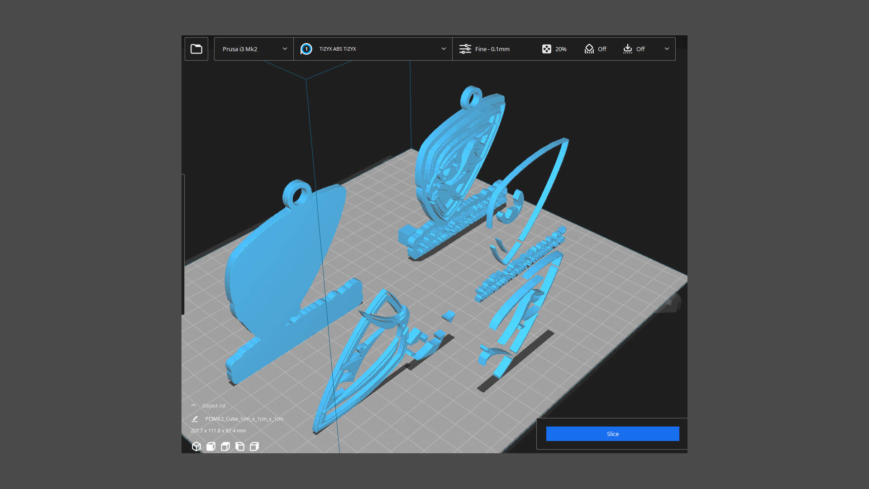Switch to left side view cube icon
The image size is (869, 489).
(x=240, y=446)
